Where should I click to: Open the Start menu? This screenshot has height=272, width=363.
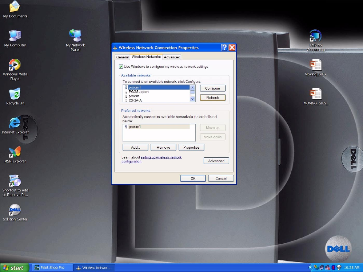(x=15, y=268)
